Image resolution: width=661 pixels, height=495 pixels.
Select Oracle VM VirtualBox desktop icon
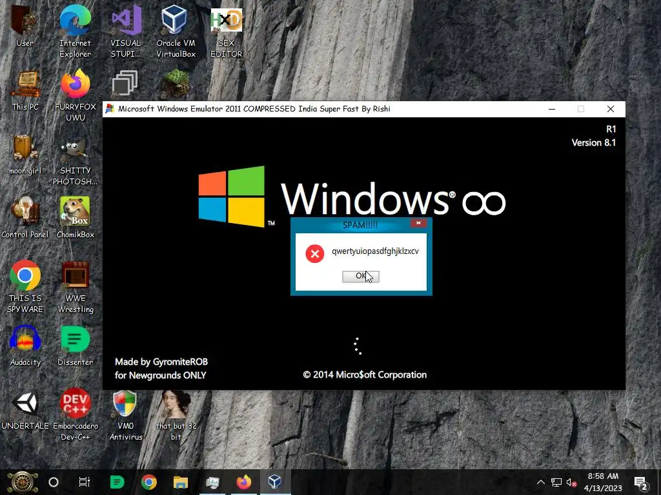point(176,31)
